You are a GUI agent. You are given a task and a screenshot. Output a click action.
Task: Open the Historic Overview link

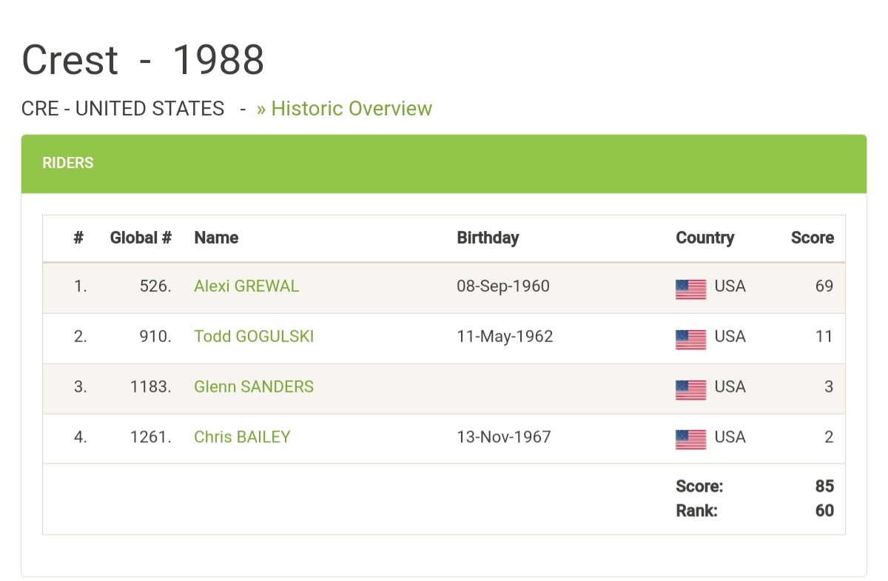(x=344, y=109)
